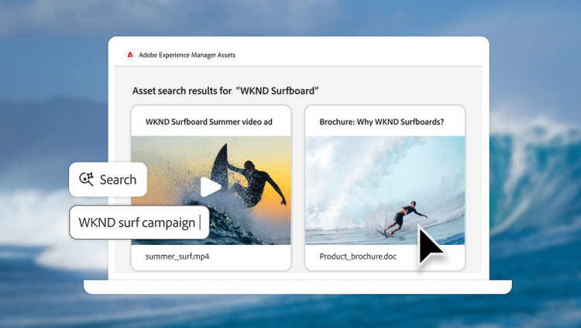The image size is (581, 328).
Task: Play the WKND Surfboard Summer video
Action: coord(210,187)
